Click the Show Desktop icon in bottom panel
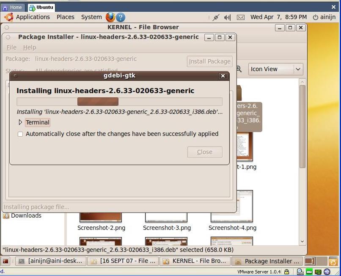 click(x=5, y=261)
